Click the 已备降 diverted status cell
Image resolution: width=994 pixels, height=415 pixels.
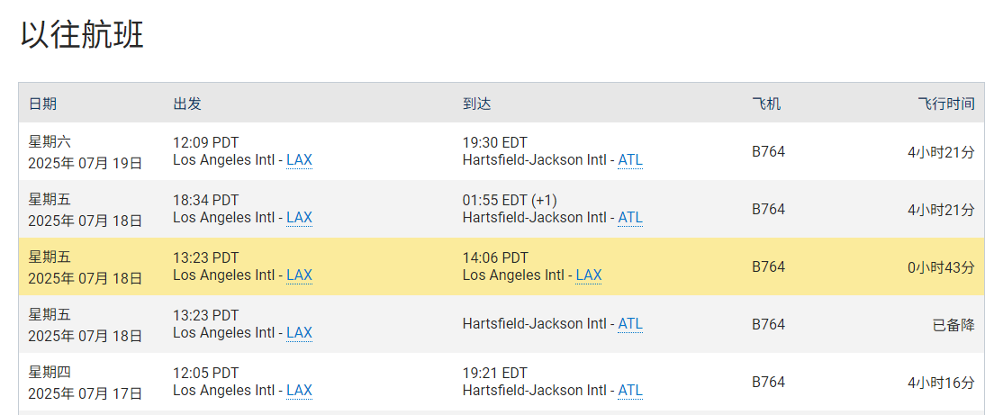953,325
